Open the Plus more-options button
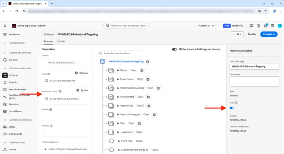This screenshot has width=284, height=154. point(237,34)
